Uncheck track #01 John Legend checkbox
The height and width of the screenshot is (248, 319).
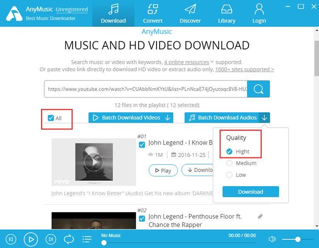pyautogui.click(x=142, y=145)
